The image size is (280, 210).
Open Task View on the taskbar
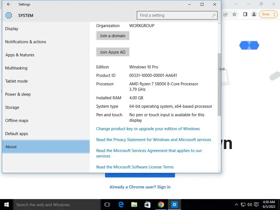click(x=107, y=205)
